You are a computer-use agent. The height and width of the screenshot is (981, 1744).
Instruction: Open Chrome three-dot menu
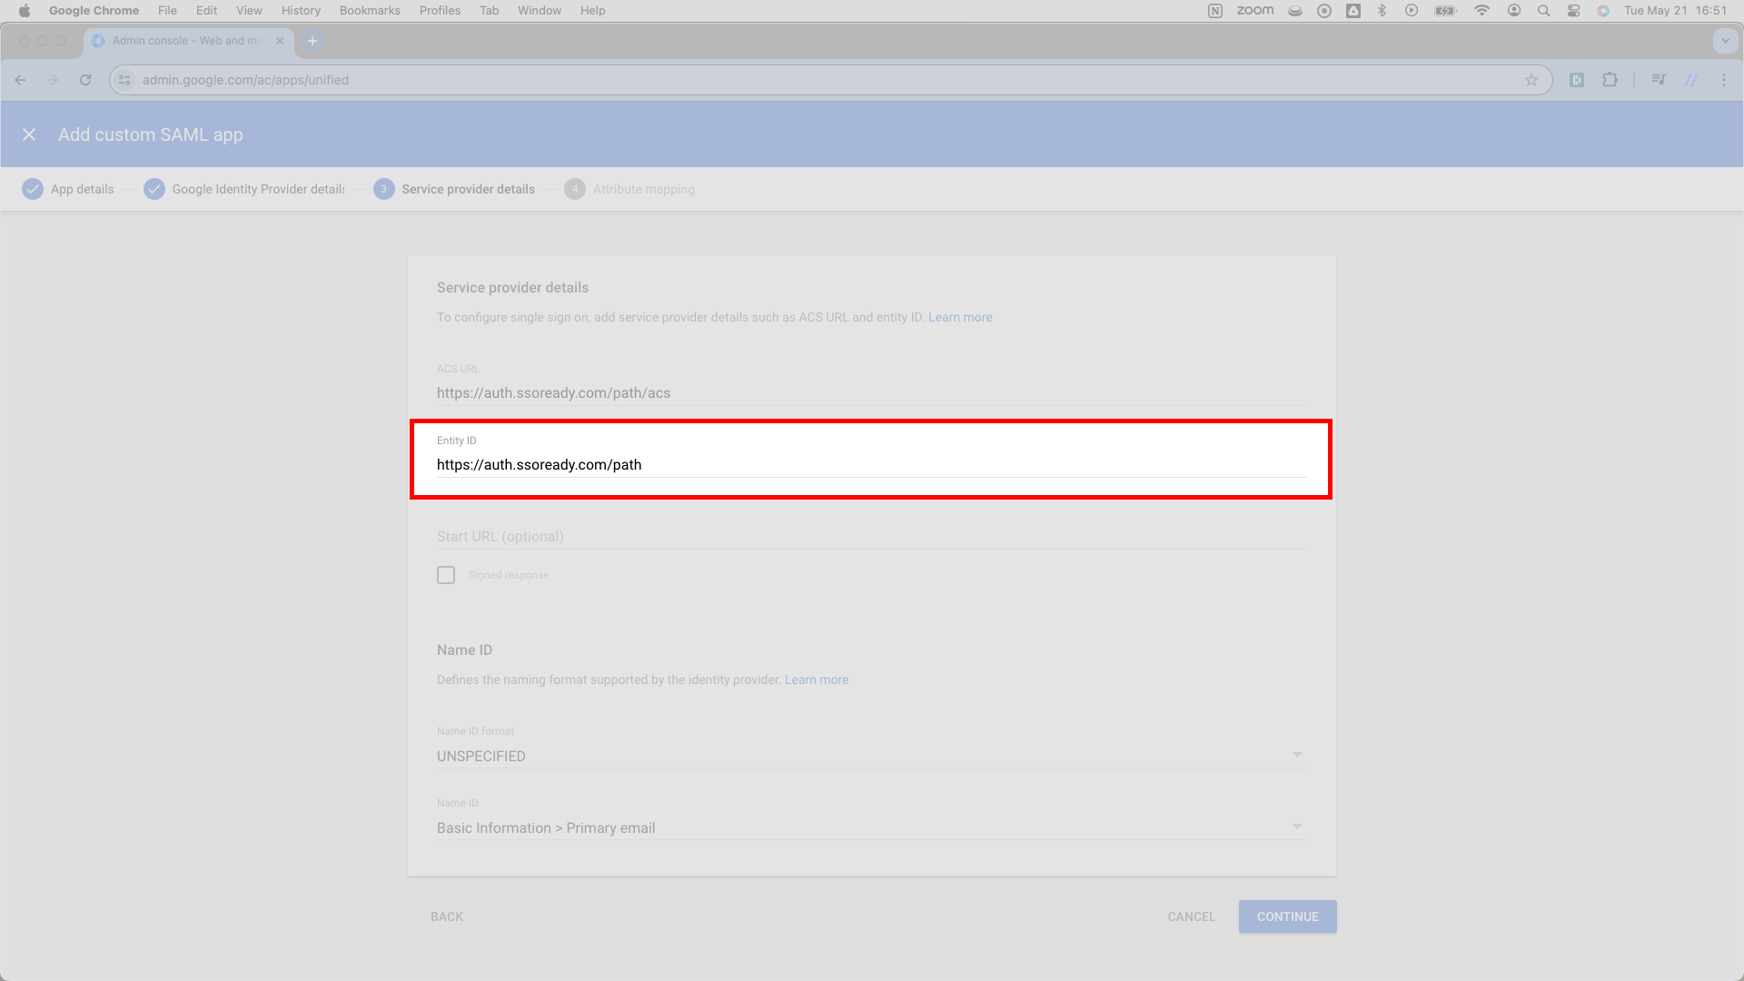point(1724,80)
